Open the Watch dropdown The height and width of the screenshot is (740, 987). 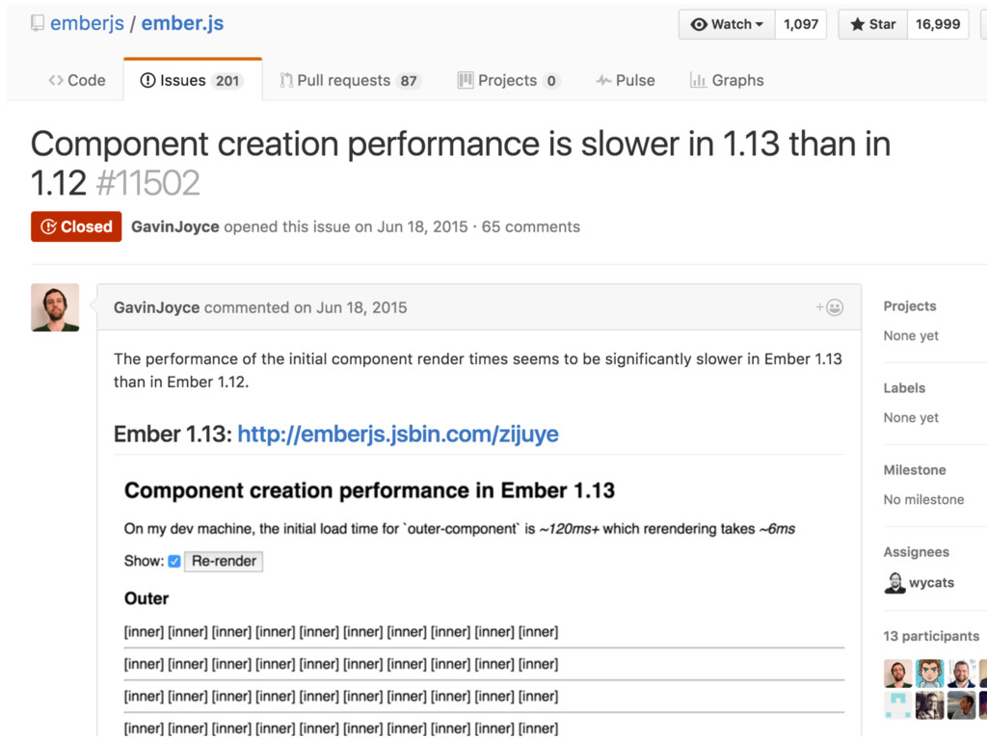727,24
